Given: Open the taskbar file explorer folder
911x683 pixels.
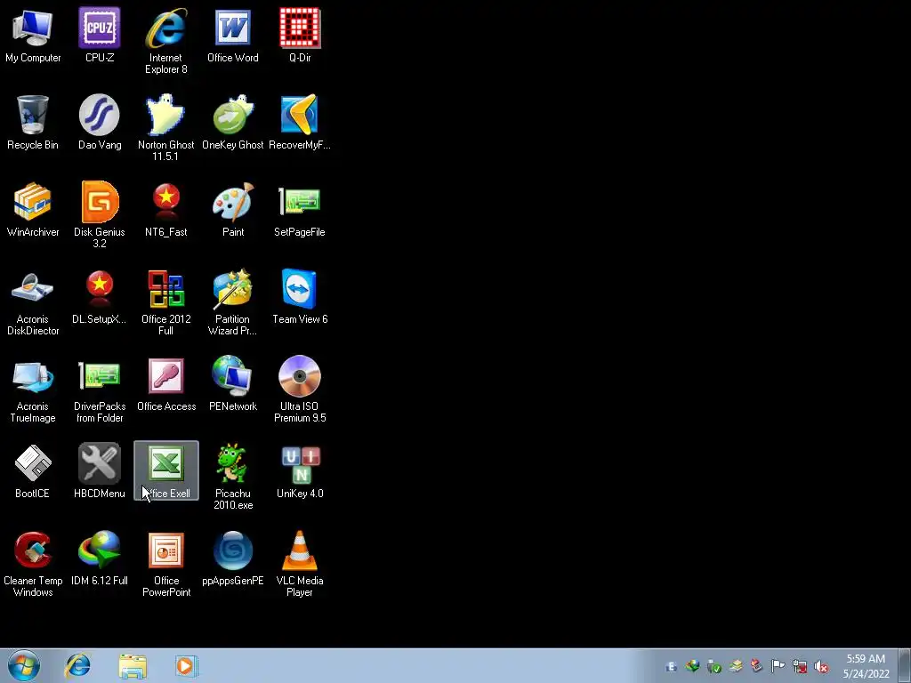Looking at the screenshot, I should tap(133, 666).
